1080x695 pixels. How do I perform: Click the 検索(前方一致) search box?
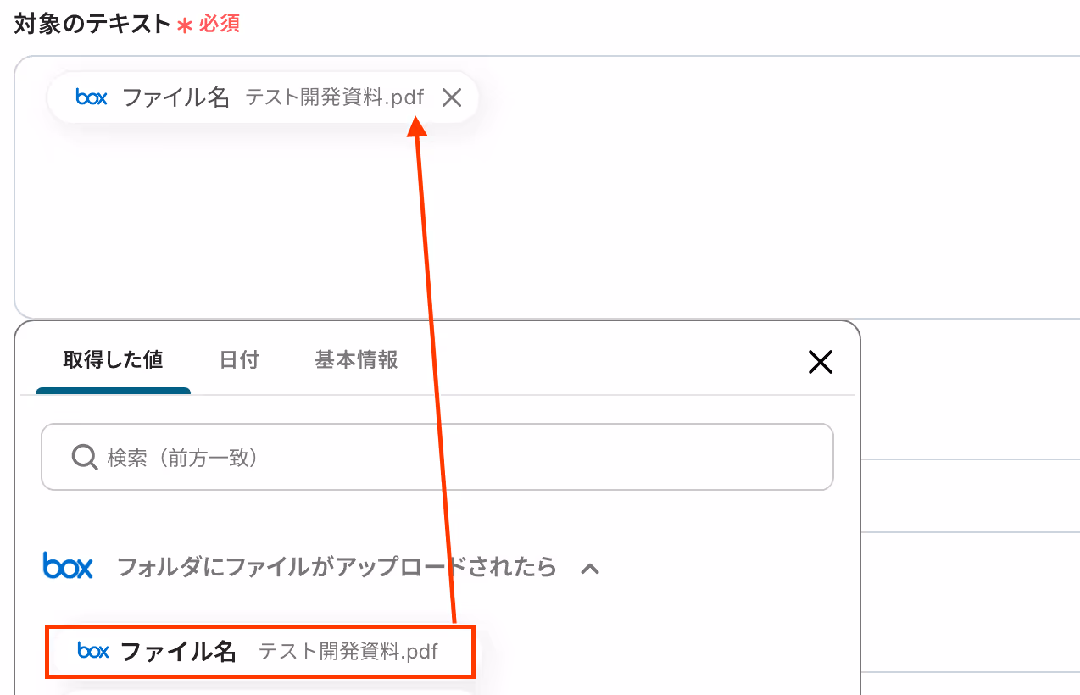[x=437, y=457]
